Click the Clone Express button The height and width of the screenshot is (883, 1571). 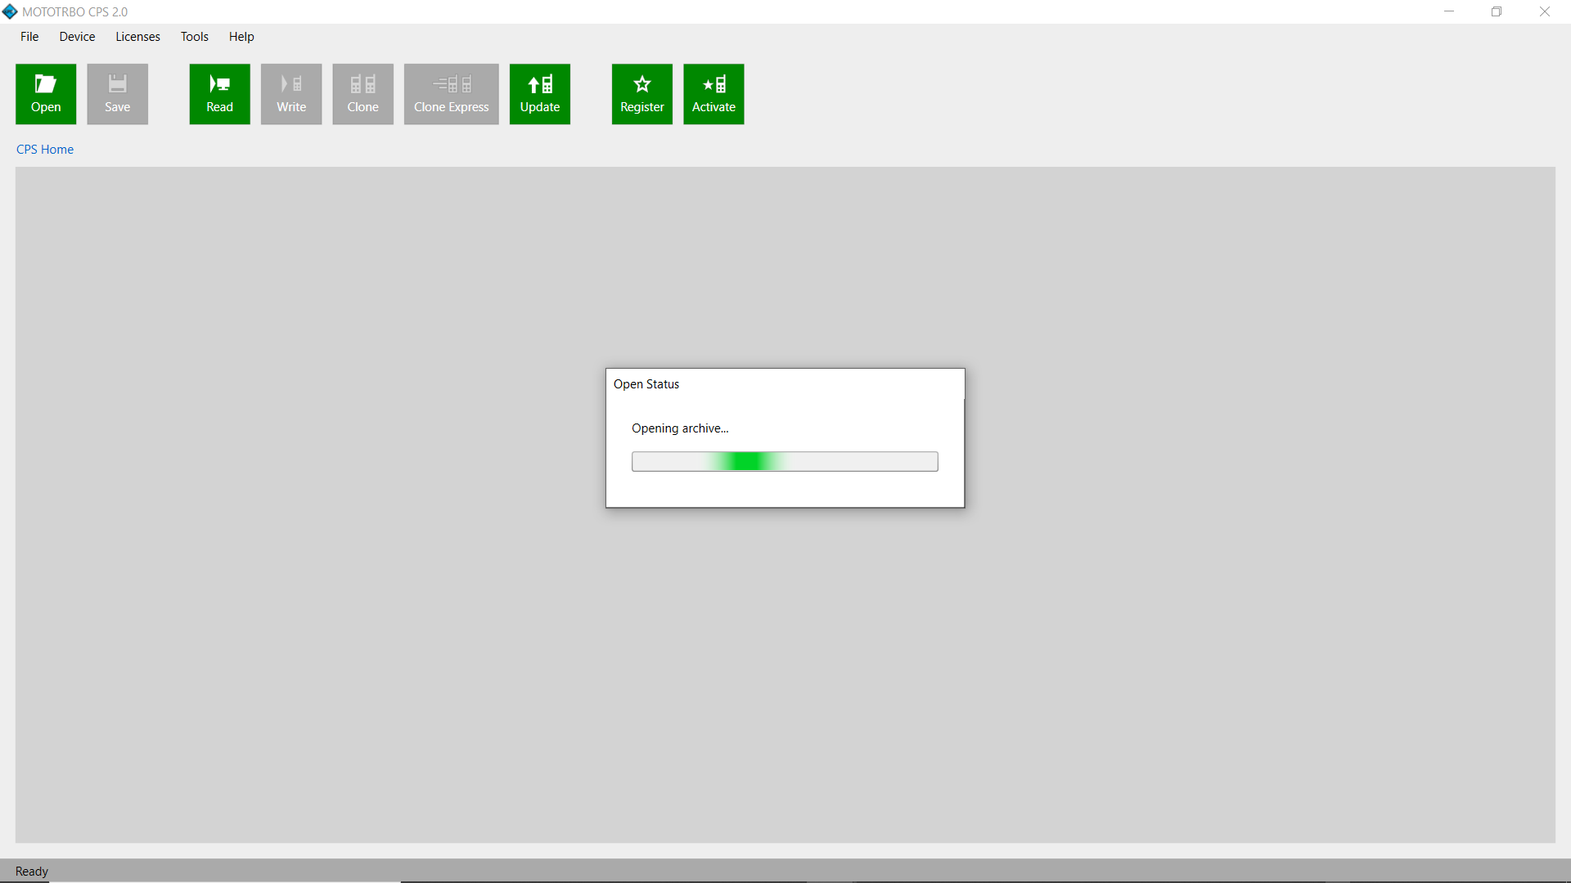451,94
